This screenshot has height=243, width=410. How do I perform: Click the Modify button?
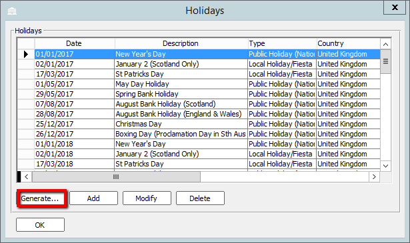point(147,198)
